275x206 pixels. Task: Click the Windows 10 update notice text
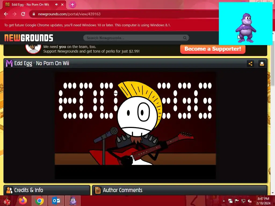pos(87,25)
